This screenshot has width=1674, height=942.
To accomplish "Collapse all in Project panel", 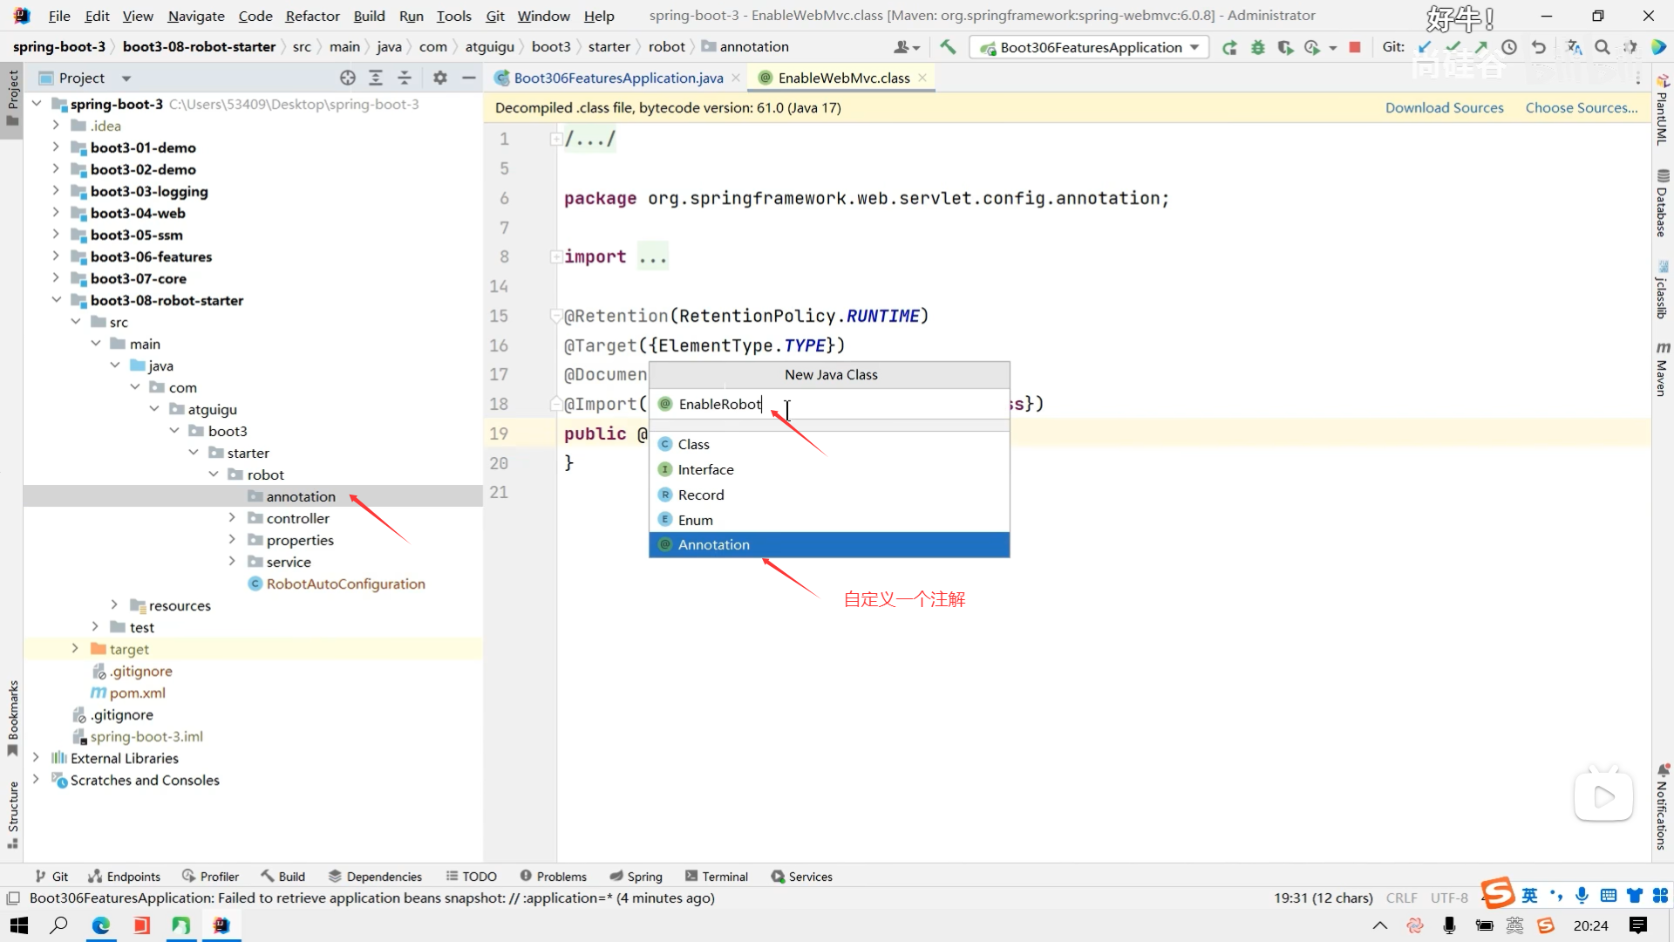I will tap(405, 78).
